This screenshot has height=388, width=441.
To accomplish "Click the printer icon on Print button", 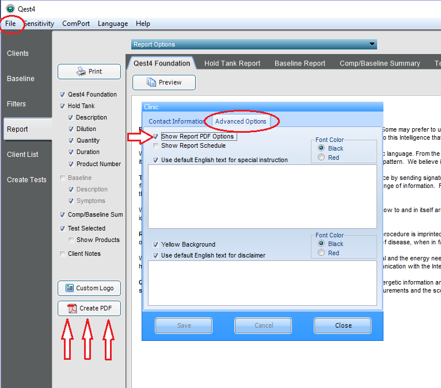I will [x=81, y=71].
